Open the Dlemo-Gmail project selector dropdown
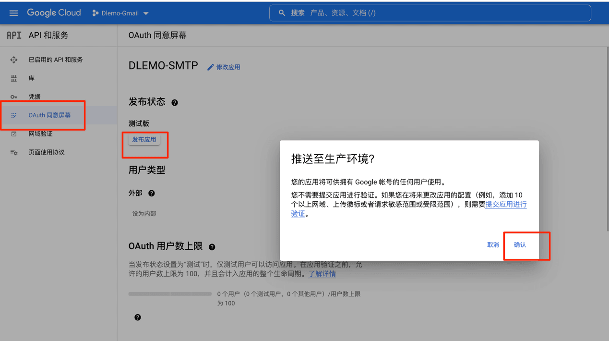Viewport: 609px width, 341px height. 120,13
